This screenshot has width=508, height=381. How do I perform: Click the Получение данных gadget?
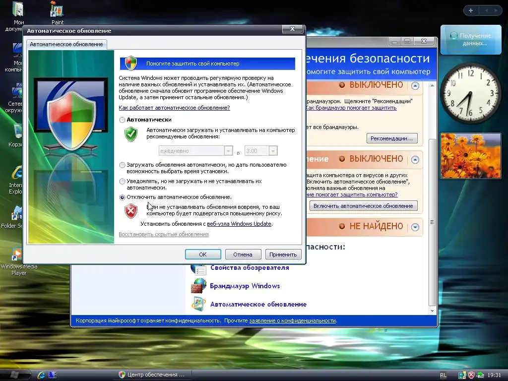pos(471,40)
